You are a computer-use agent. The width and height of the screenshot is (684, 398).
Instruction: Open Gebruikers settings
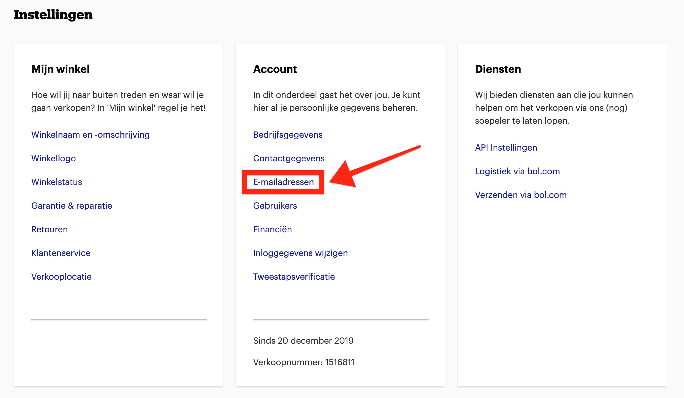click(x=275, y=206)
